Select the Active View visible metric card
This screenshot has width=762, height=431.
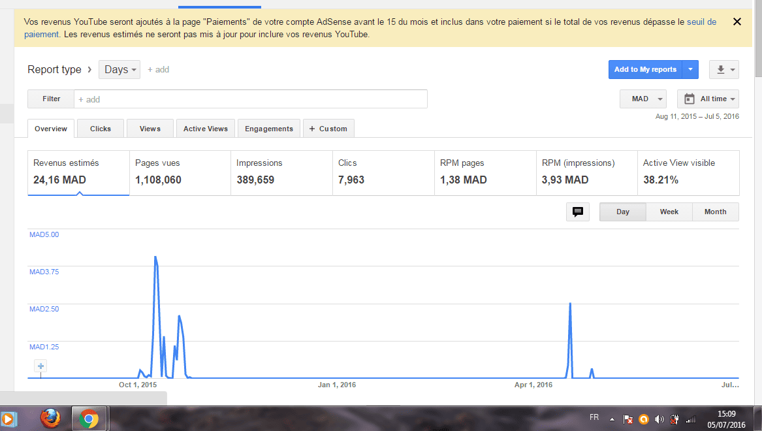point(688,173)
